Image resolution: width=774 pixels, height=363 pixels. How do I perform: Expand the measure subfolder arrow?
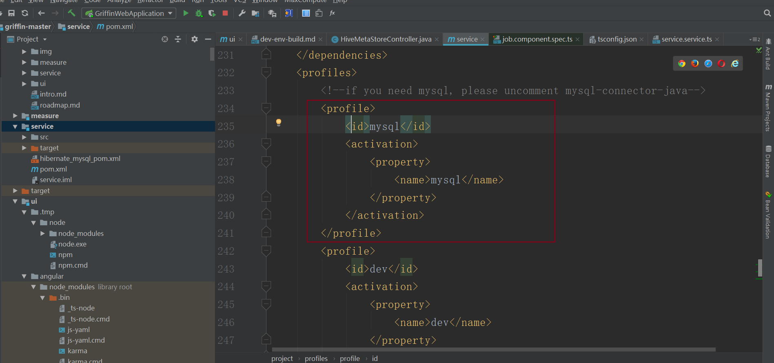(x=24, y=62)
